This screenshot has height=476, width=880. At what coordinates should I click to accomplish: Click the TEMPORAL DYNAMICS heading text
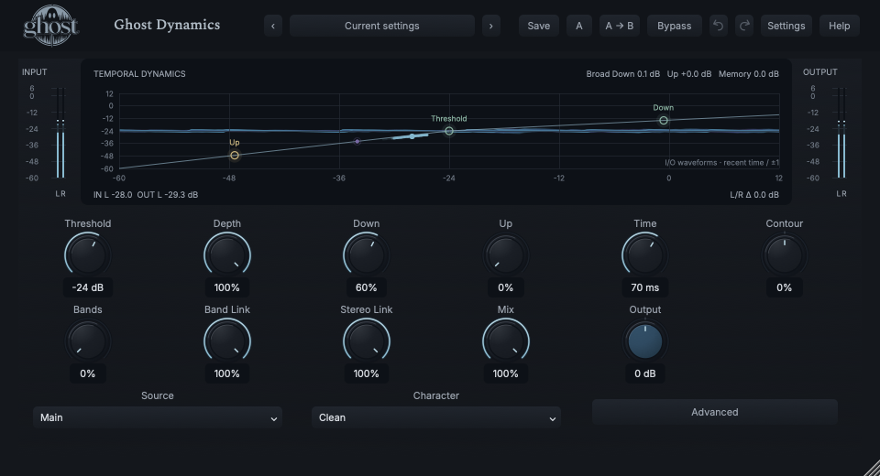coord(139,74)
